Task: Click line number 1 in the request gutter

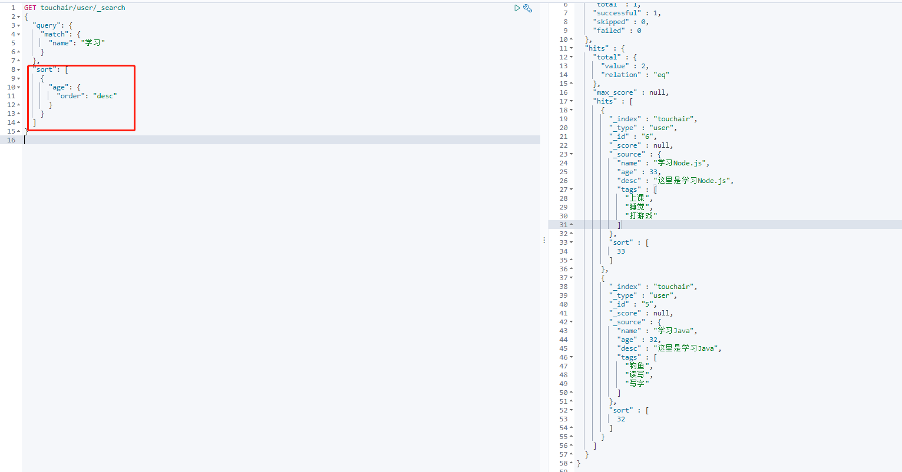Action: (x=13, y=8)
